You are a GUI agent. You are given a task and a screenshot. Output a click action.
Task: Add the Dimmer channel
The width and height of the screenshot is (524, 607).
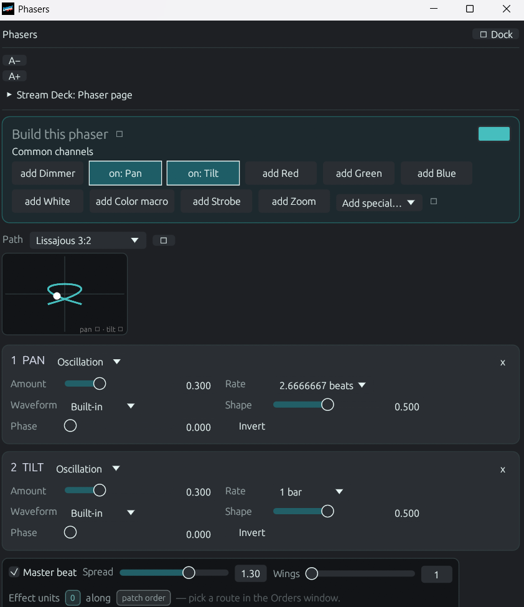click(x=47, y=174)
